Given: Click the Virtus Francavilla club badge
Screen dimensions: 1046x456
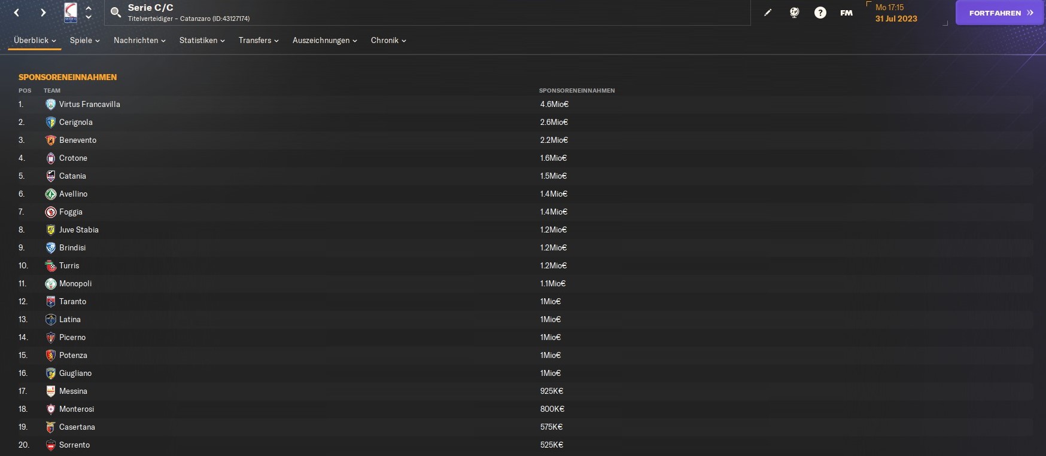Looking at the screenshot, I should tap(51, 104).
